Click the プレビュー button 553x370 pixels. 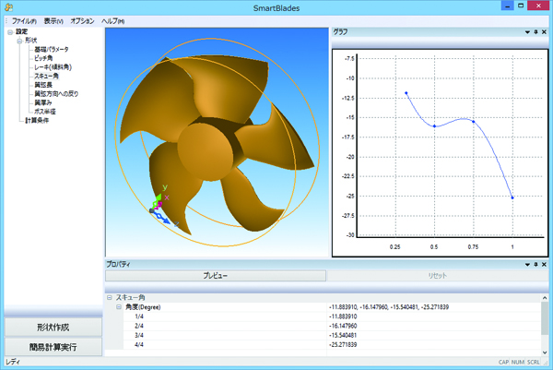point(216,276)
